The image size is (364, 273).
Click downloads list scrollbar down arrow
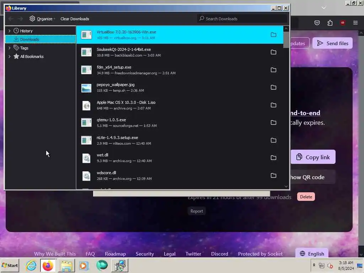click(x=286, y=186)
